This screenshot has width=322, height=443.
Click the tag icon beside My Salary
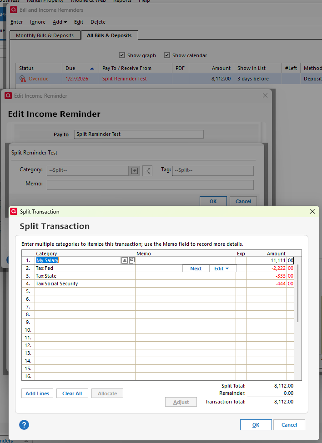click(132, 260)
